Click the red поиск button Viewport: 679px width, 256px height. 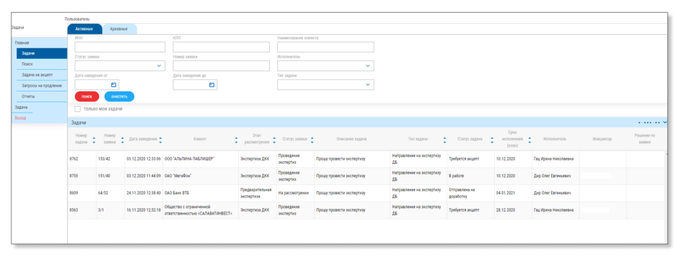pos(87,97)
